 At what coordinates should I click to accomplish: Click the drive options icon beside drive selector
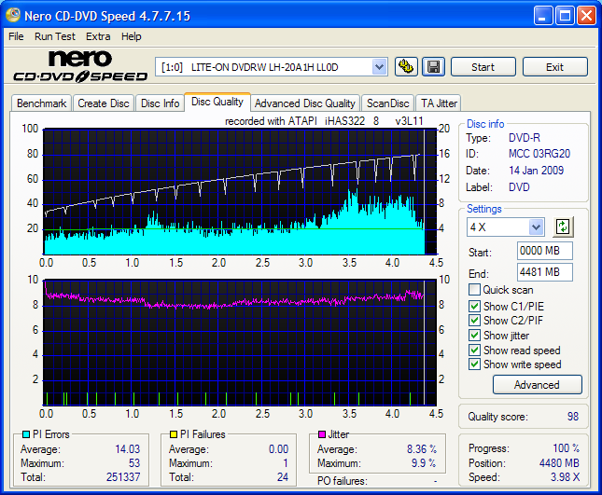coord(406,67)
